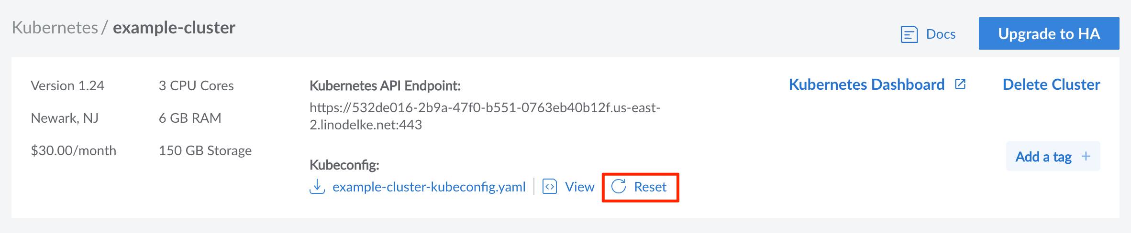Click the circular arrow Reset icon

pyautogui.click(x=619, y=187)
